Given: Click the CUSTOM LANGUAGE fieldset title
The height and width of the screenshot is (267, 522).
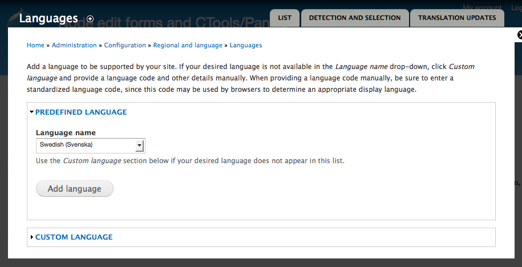Looking at the screenshot, I should tap(74, 237).
